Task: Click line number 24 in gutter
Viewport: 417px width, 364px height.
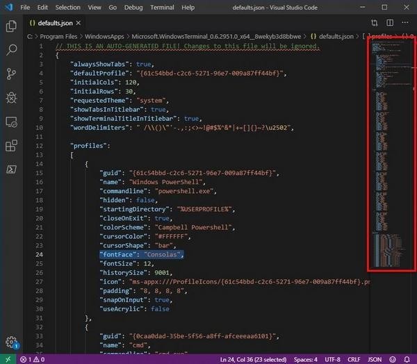Action: coord(39,254)
